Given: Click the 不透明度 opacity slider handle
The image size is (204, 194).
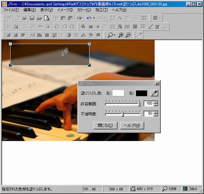Looking at the screenshot, I should point(123,114).
